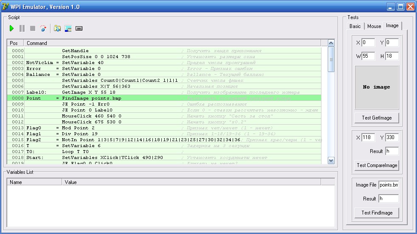Select row 0007 Label0: GetImage X Y 55 18
The width and height of the screenshot is (417, 234).
[x=164, y=92]
